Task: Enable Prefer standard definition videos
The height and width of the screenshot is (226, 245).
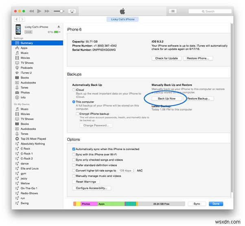Action: point(74,165)
